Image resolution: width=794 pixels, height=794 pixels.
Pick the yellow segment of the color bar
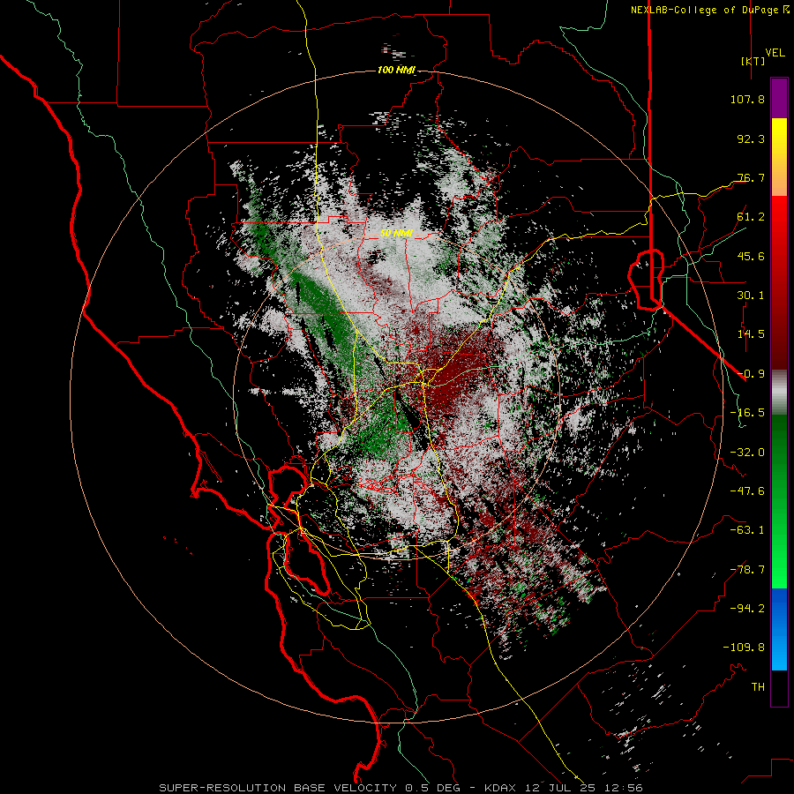pos(779,157)
